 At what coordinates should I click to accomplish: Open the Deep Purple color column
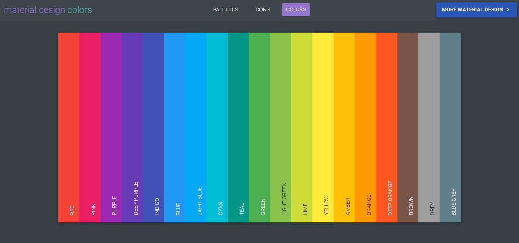pyautogui.click(x=133, y=128)
